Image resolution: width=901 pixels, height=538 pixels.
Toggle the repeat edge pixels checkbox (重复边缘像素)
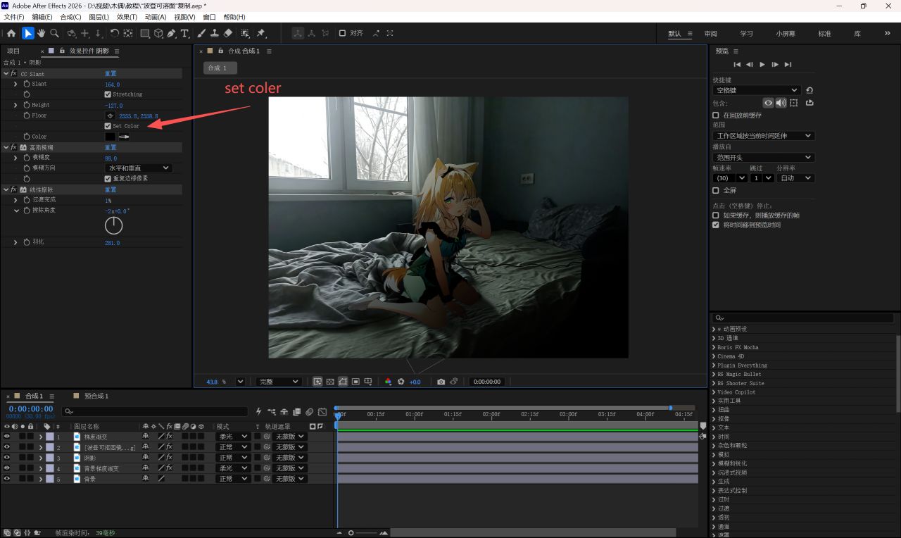pyautogui.click(x=108, y=179)
